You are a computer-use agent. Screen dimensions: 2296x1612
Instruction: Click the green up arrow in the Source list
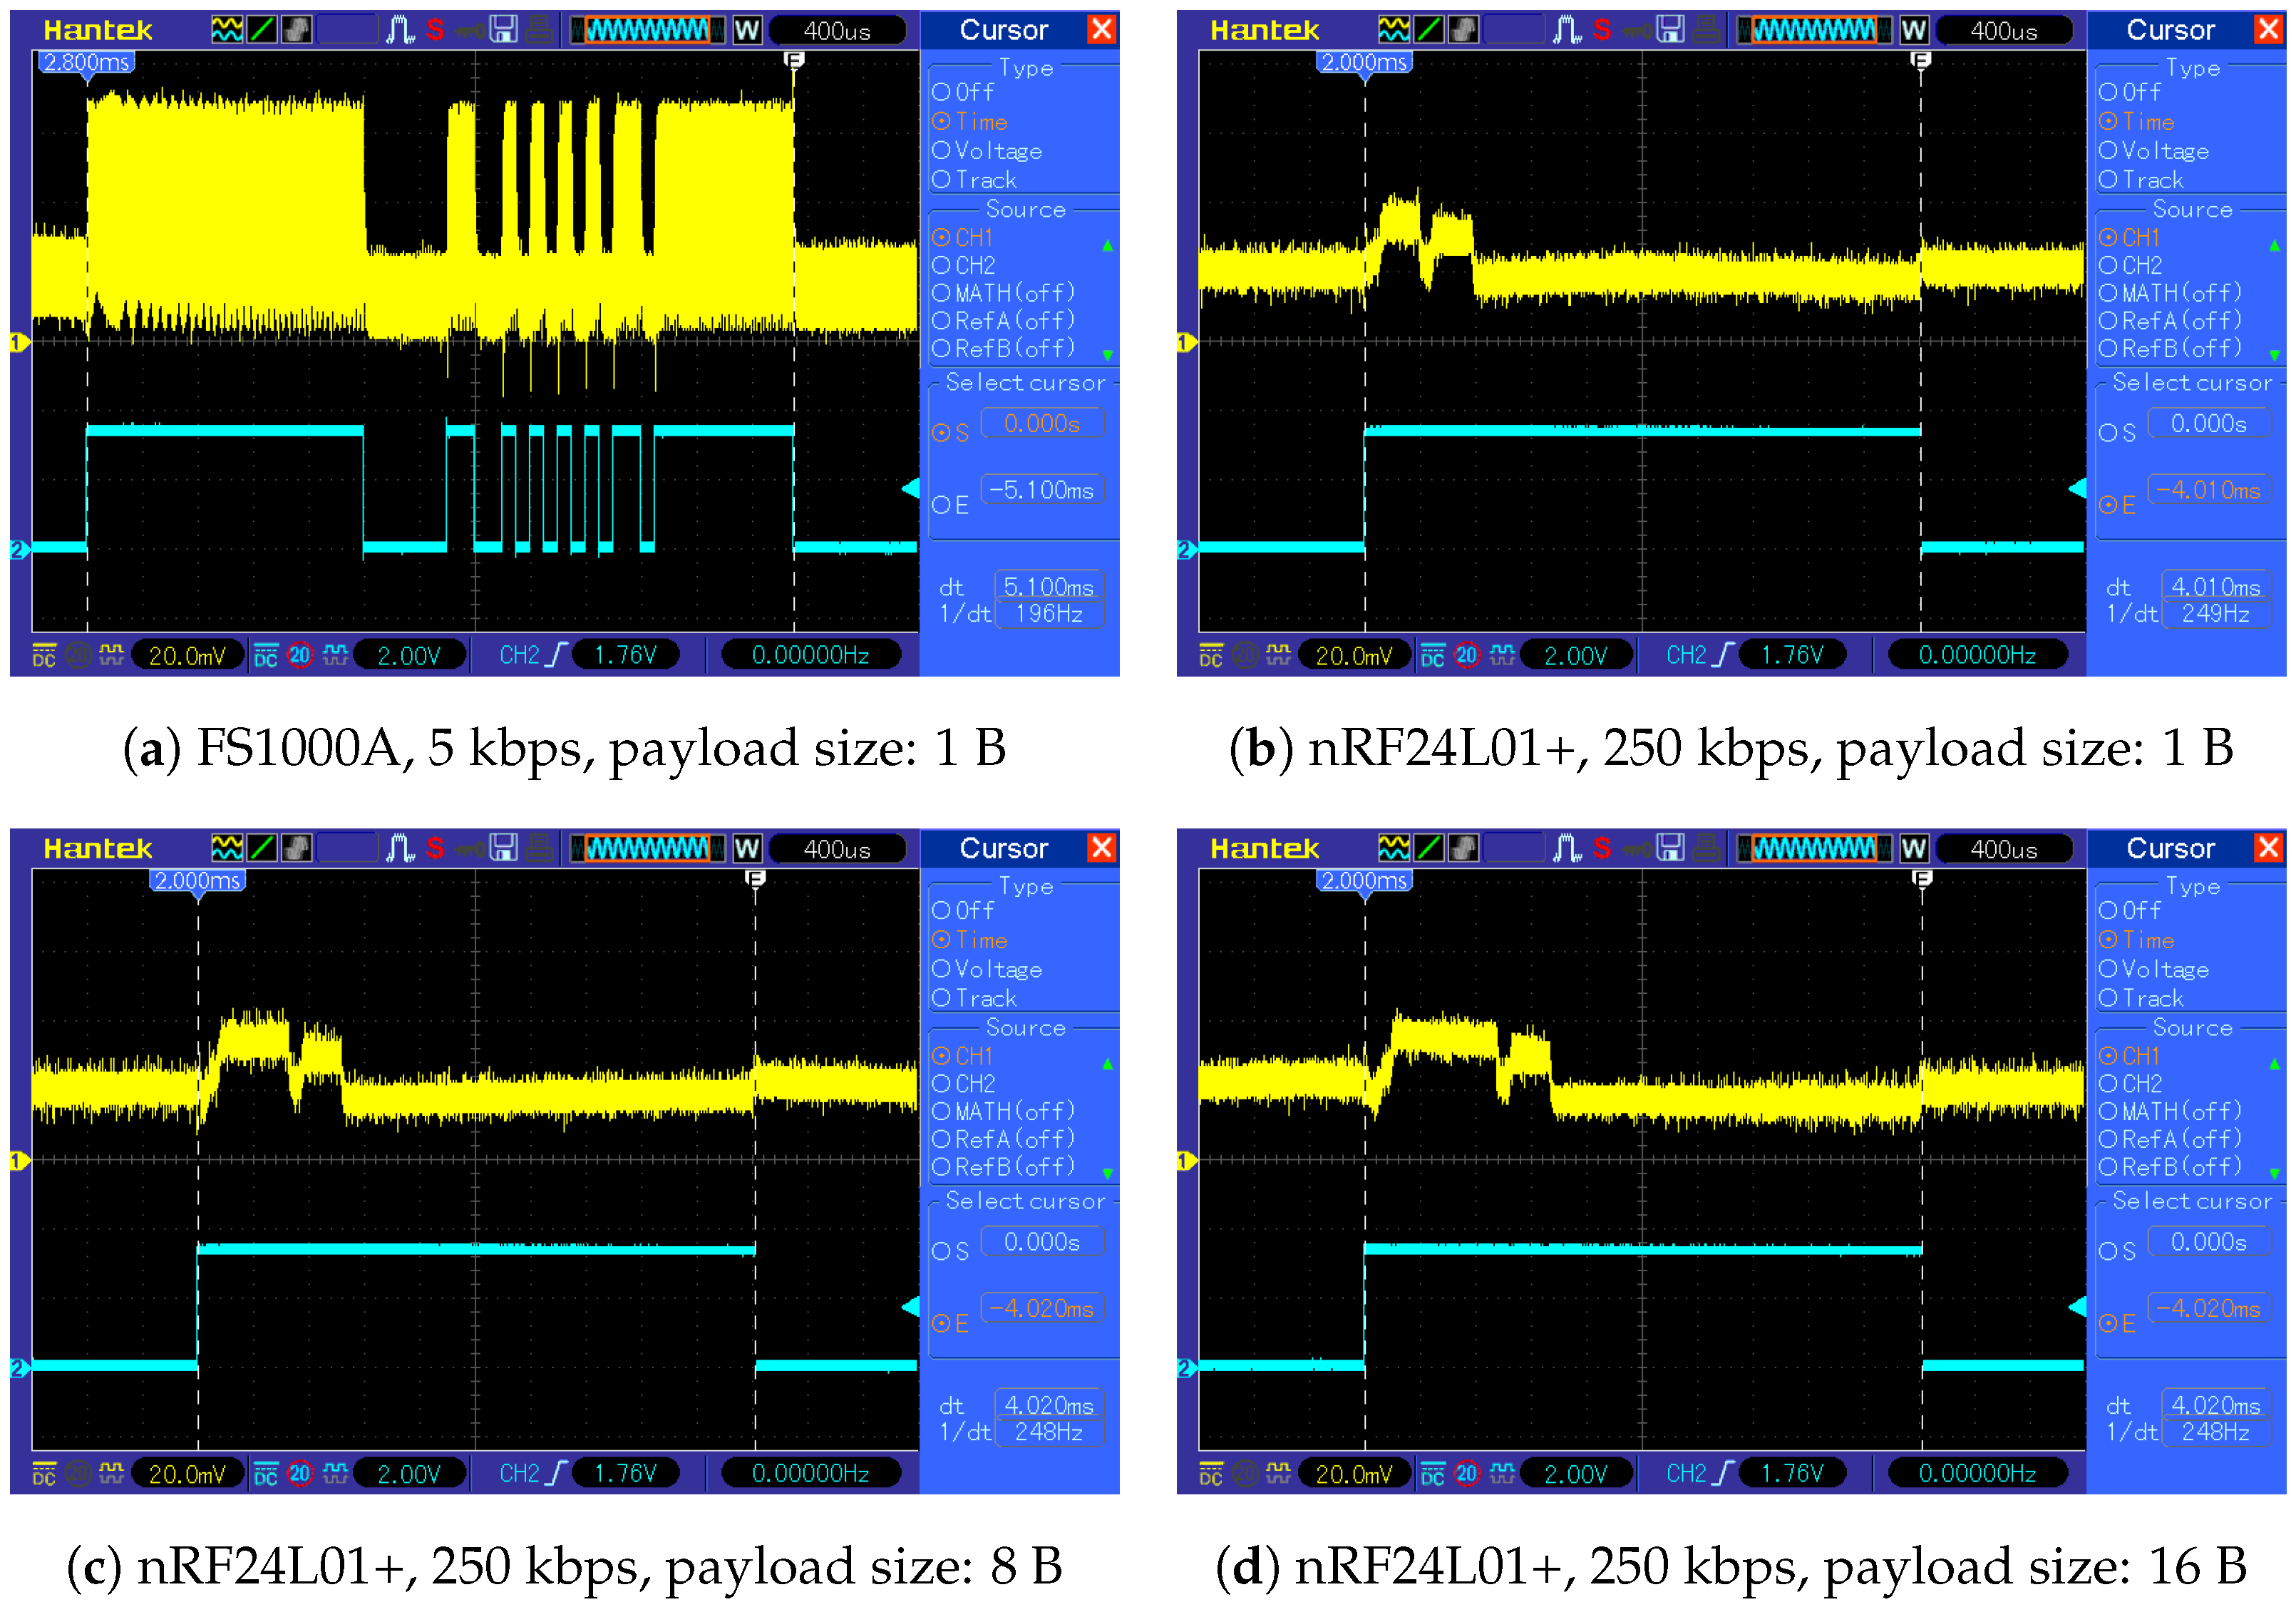pyautogui.click(x=1106, y=245)
